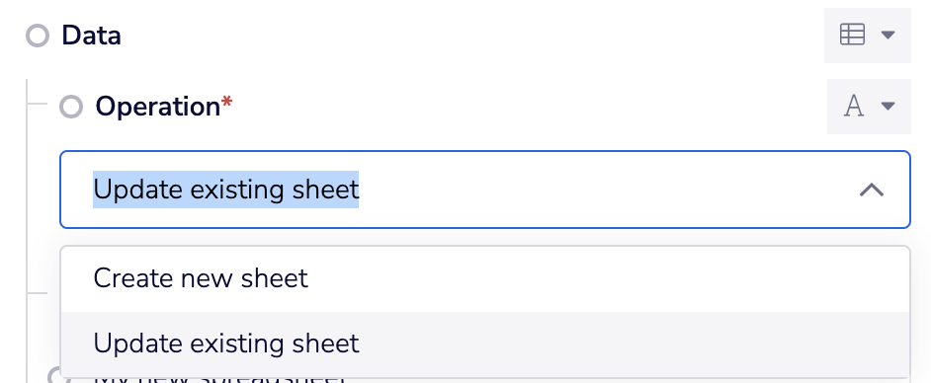Click the text type "A" icon
Screen dimensions: 931x383
[854, 107]
